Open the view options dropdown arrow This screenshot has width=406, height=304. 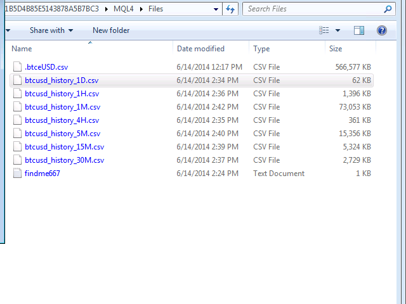[337, 30]
